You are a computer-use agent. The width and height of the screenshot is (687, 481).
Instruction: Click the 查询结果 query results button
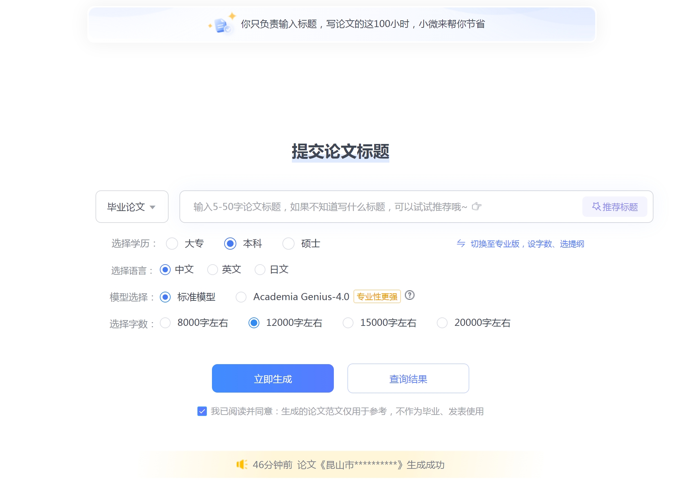[x=408, y=378]
